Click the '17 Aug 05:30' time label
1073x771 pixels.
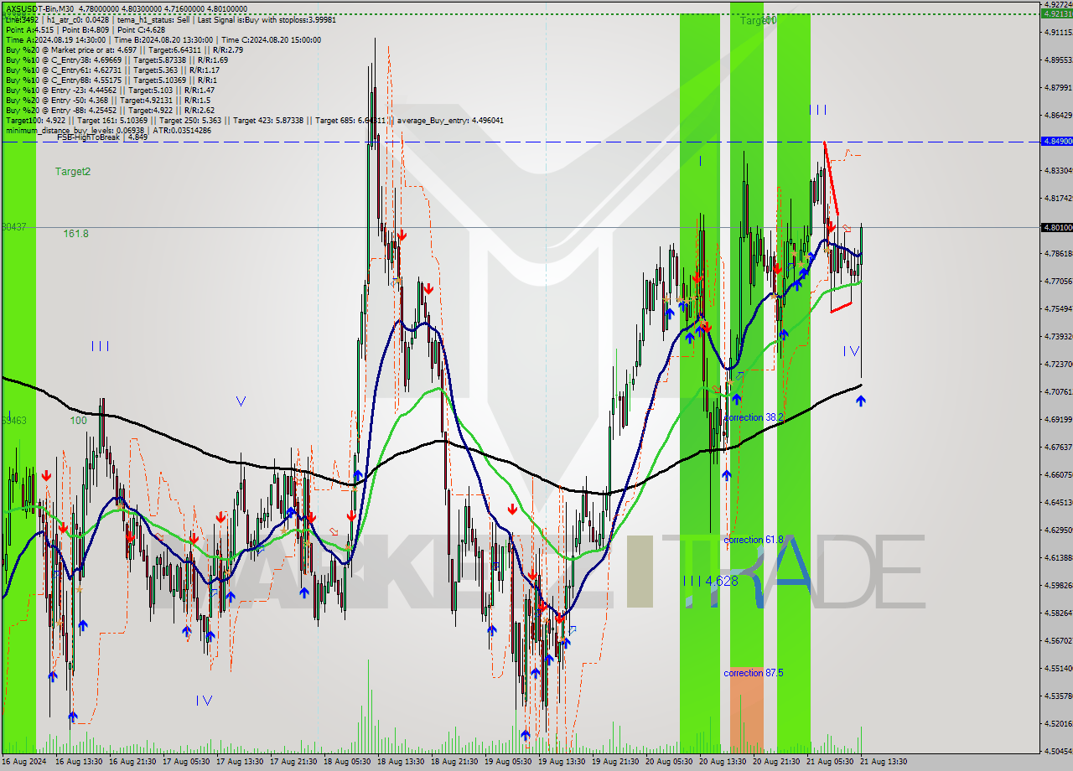[186, 762]
